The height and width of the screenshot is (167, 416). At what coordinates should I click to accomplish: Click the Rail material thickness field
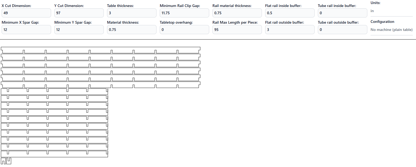pos(237,13)
